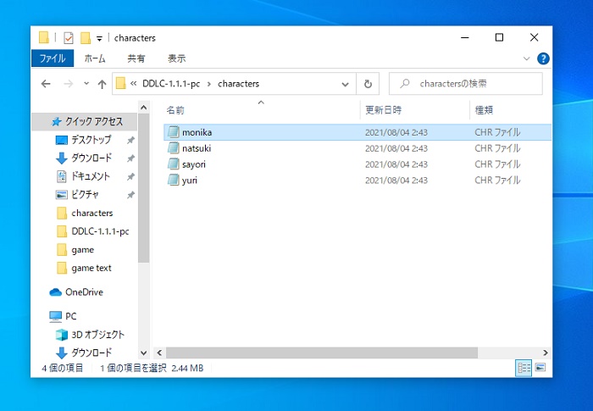Open ダウンロード under PC
The height and width of the screenshot is (411, 593).
point(91,353)
